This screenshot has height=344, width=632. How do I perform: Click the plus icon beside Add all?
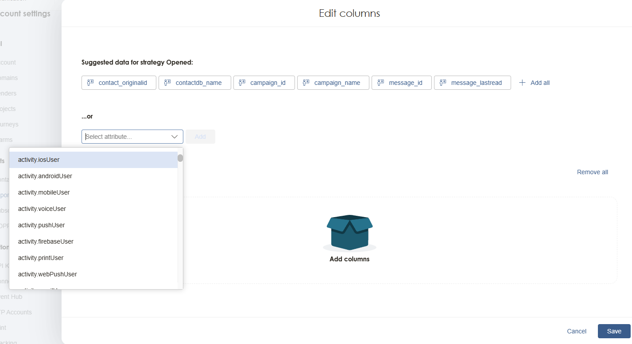point(522,83)
